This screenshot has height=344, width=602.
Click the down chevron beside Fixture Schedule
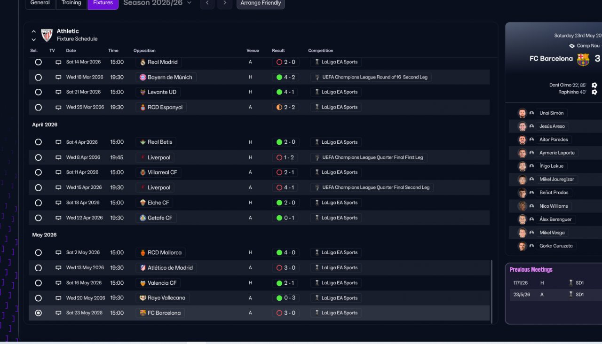click(x=34, y=39)
